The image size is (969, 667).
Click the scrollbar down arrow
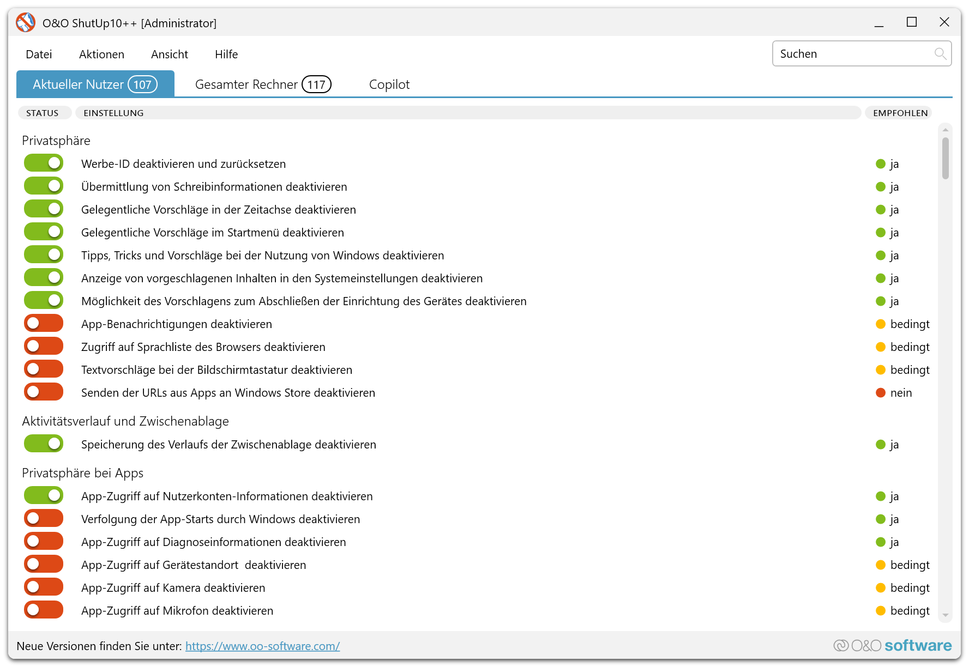945,615
